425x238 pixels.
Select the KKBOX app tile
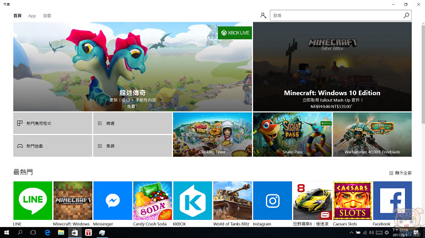pyautogui.click(x=192, y=200)
